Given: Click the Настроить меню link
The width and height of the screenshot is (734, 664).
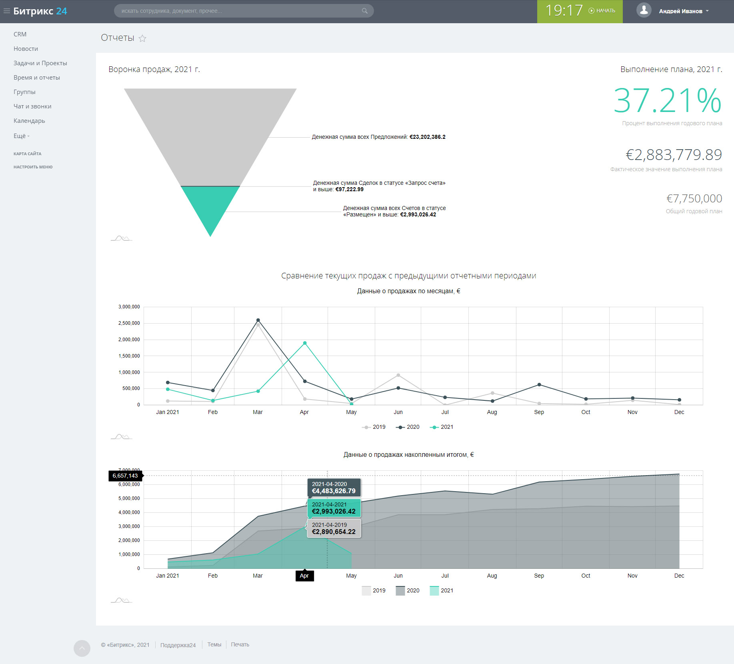Looking at the screenshot, I should 33,167.
